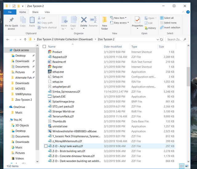Open the Open button dropdown arrow
This screenshot has height=169, width=197.
click(x=156, y=18)
